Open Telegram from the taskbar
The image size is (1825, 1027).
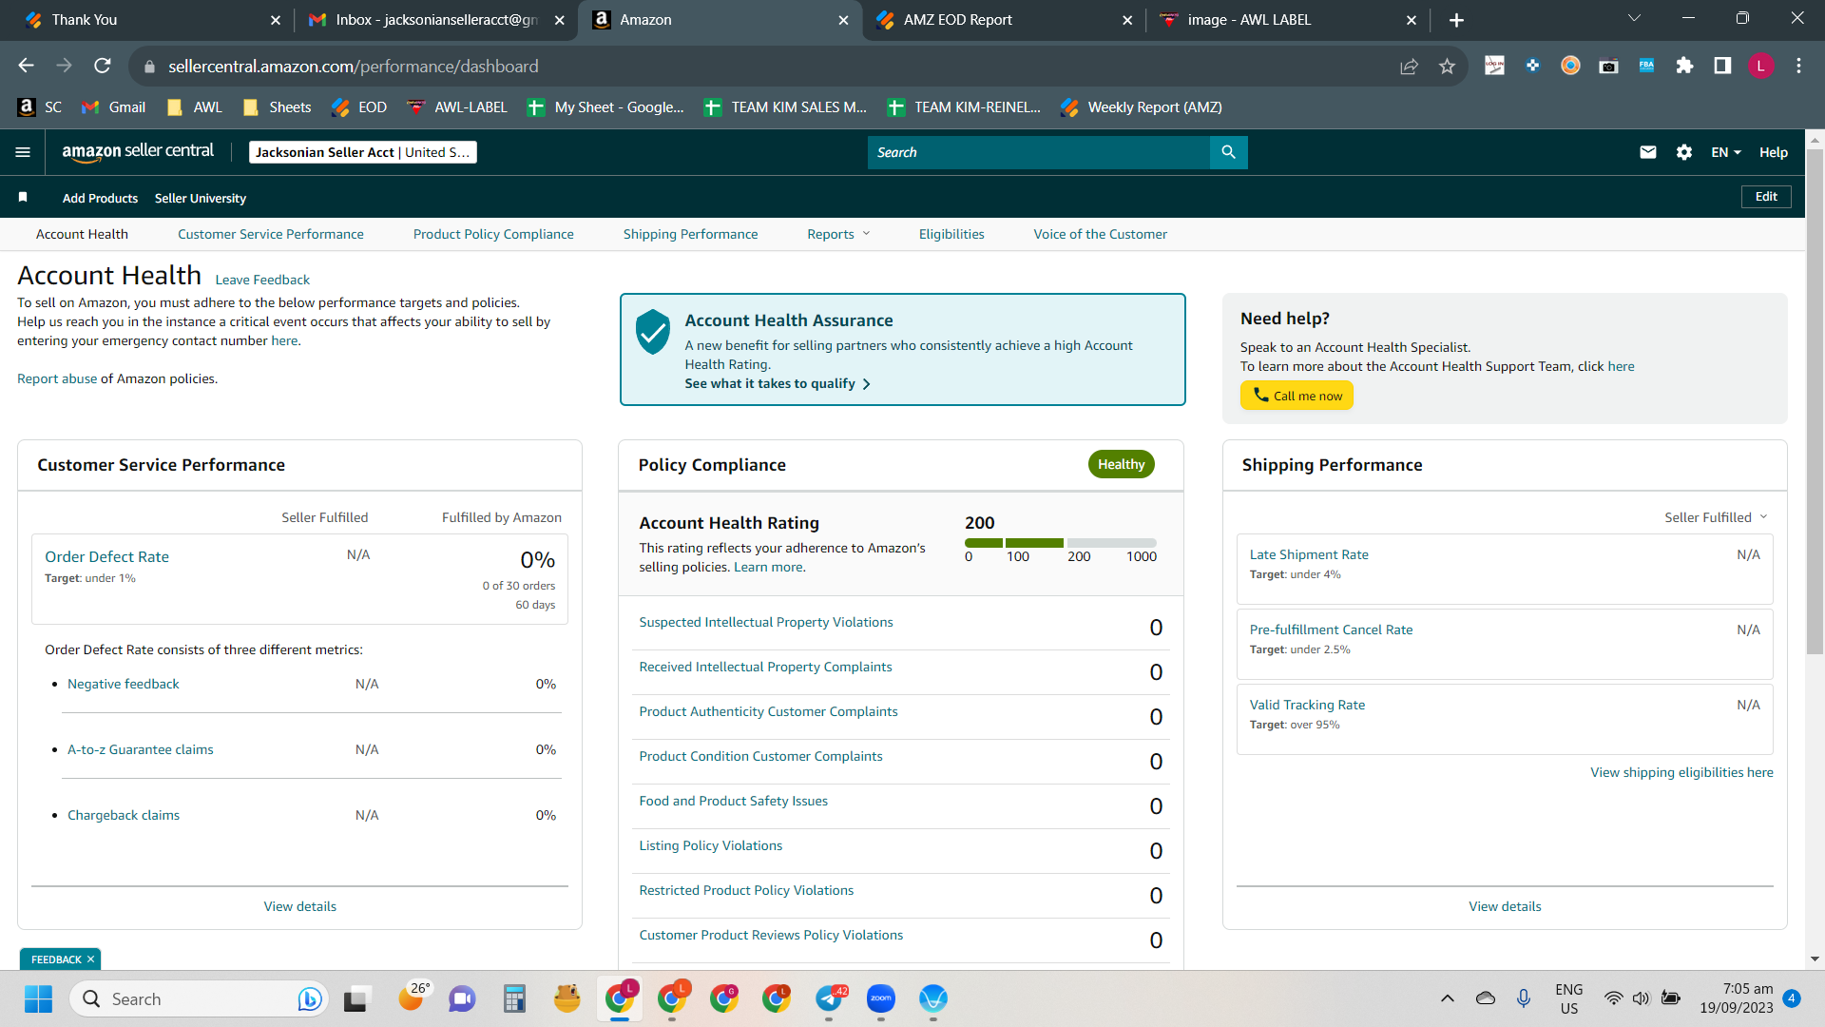tap(830, 998)
